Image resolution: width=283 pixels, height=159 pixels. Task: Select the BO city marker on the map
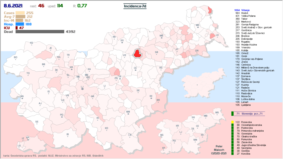pyautogui.click(x=15, y=58)
